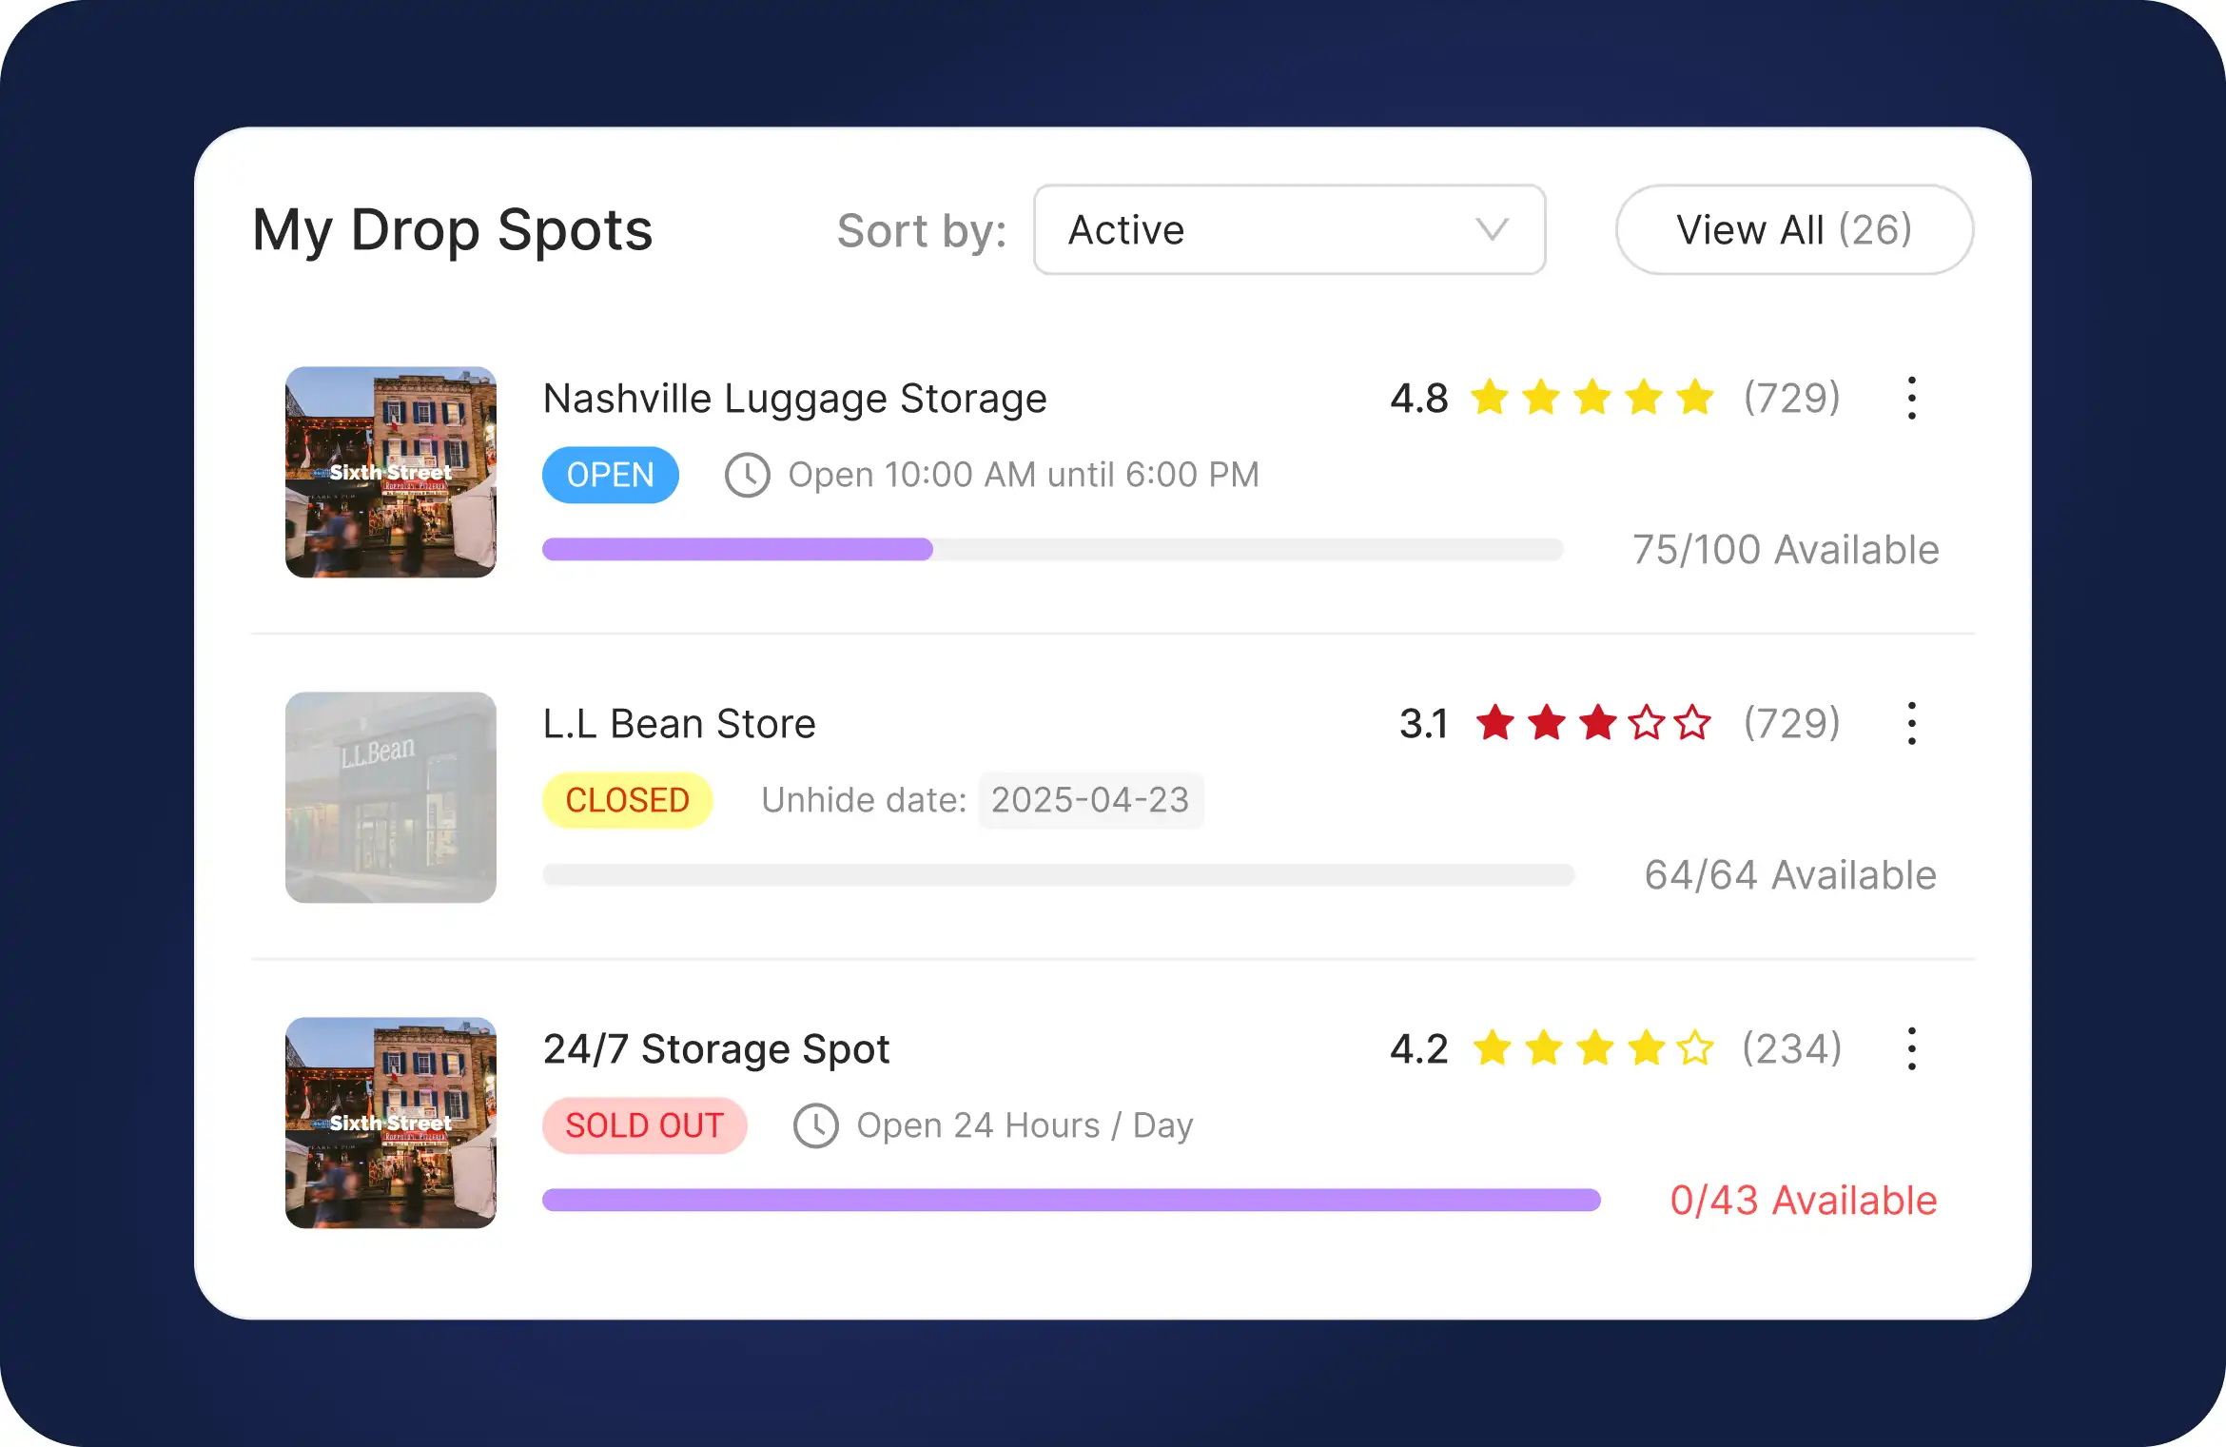This screenshot has height=1447, width=2226.
Task: Open kebab menu for 24/7 Storage Spot
Action: coord(1911,1049)
